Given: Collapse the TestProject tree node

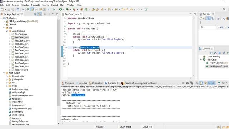Looking at the screenshot, I should point(1,18).
